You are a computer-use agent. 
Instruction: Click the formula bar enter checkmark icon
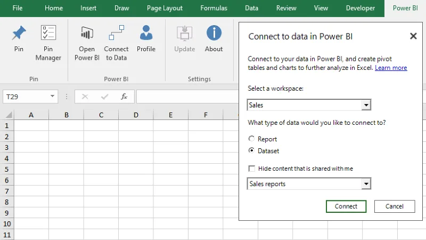pyautogui.click(x=104, y=97)
